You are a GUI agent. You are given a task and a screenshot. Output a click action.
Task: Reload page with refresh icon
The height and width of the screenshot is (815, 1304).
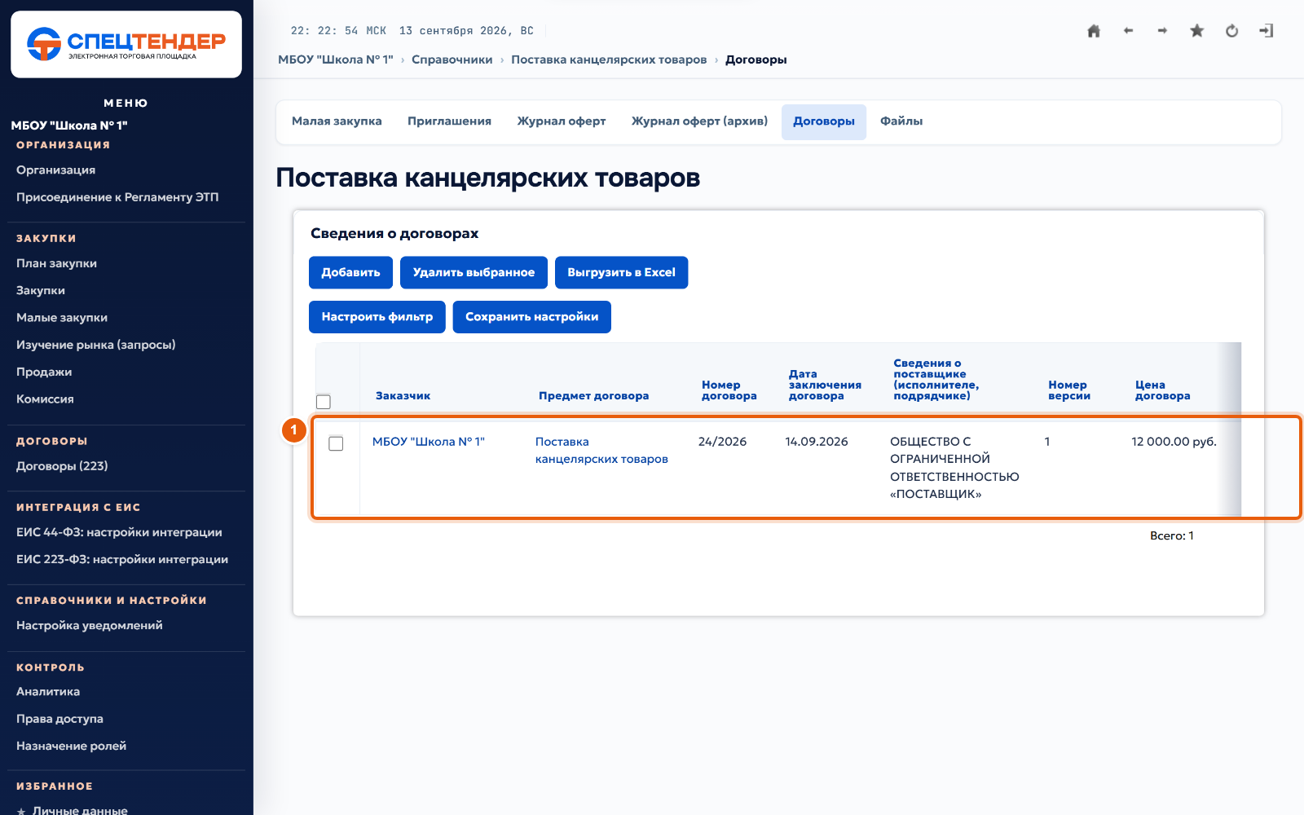point(1231,31)
